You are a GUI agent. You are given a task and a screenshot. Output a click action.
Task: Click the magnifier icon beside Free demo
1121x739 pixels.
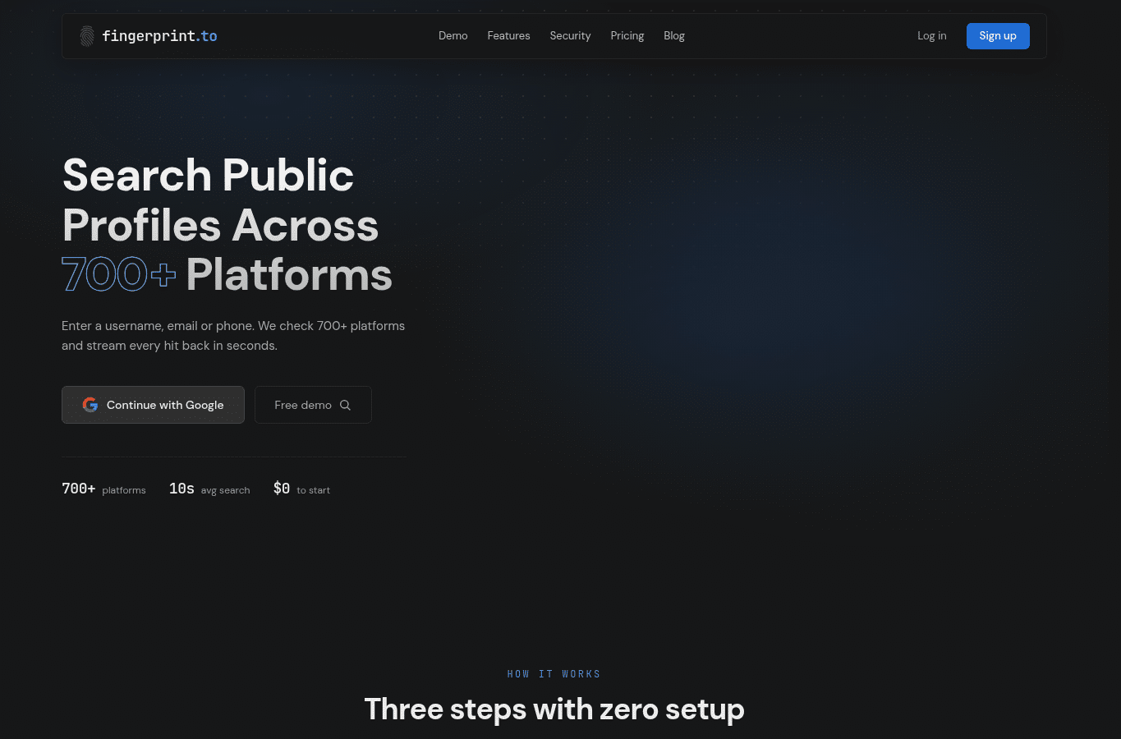pos(345,405)
